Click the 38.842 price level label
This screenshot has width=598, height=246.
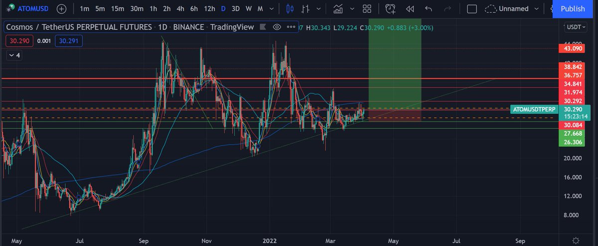point(573,67)
